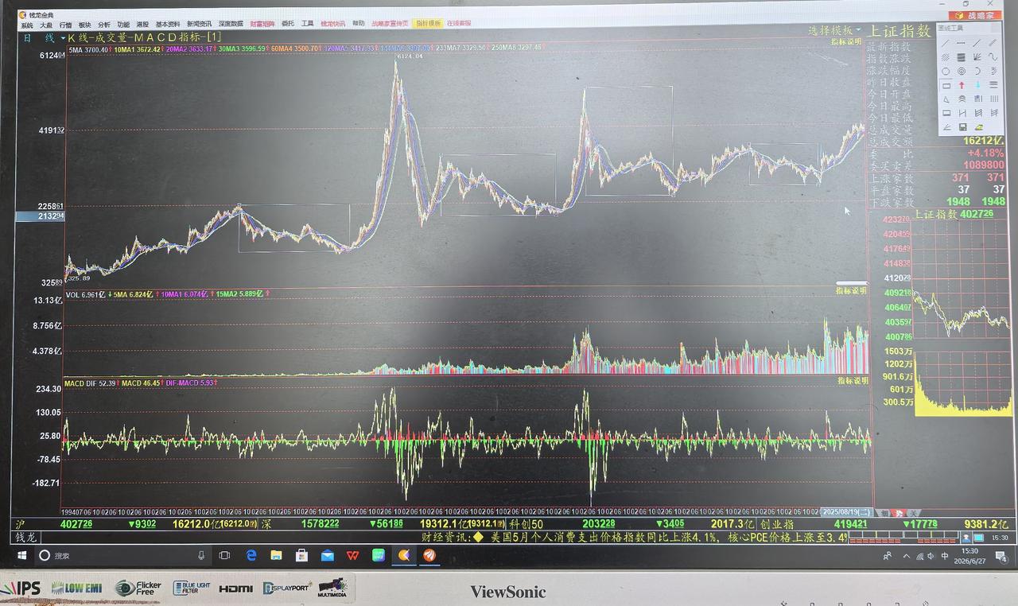Viewport: 1018px width, 606px height.
Task: Open Microsoft Store from the taskbar
Action: click(x=301, y=555)
